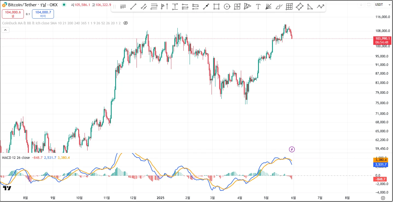Open chart settings gear at bottom-right
Viewport: 393px width, 202px height.
click(383, 198)
